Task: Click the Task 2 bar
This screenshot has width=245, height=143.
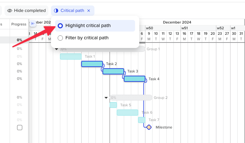Action: (x=92, y=64)
